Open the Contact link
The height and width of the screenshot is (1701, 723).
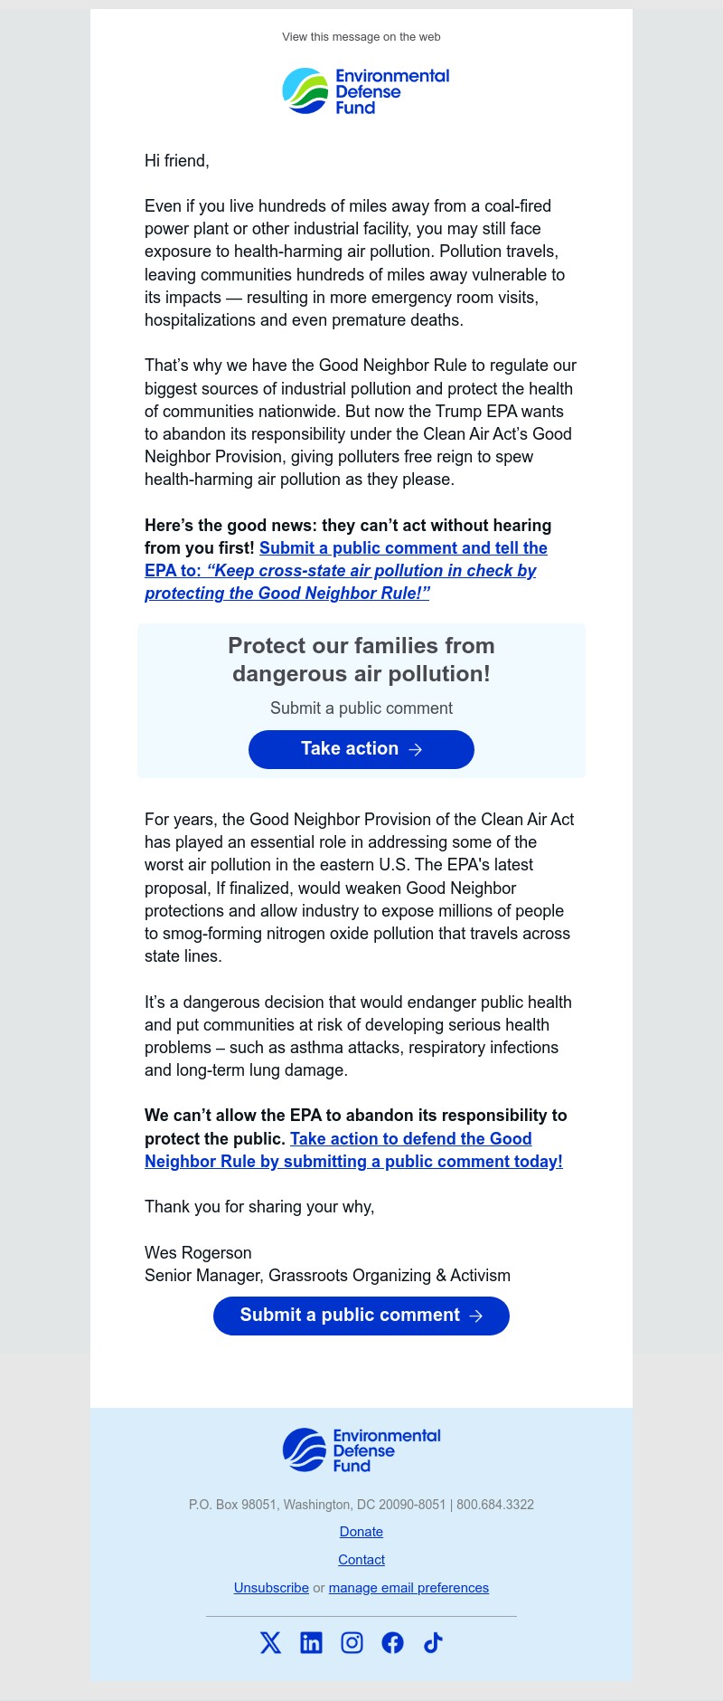point(361,1560)
